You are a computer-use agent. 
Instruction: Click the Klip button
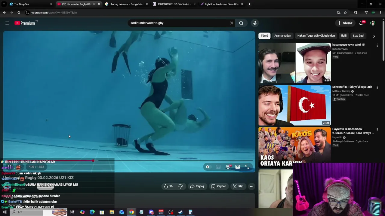(x=238, y=186)
